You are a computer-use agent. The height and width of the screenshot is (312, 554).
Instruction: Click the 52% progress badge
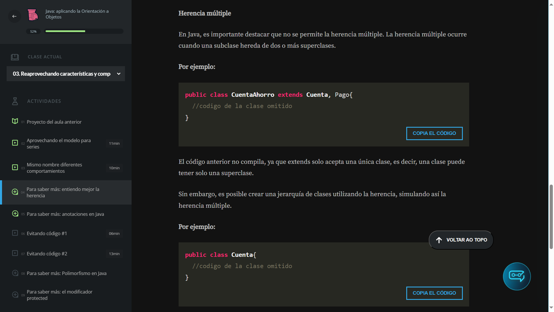(x=33, y=31)
